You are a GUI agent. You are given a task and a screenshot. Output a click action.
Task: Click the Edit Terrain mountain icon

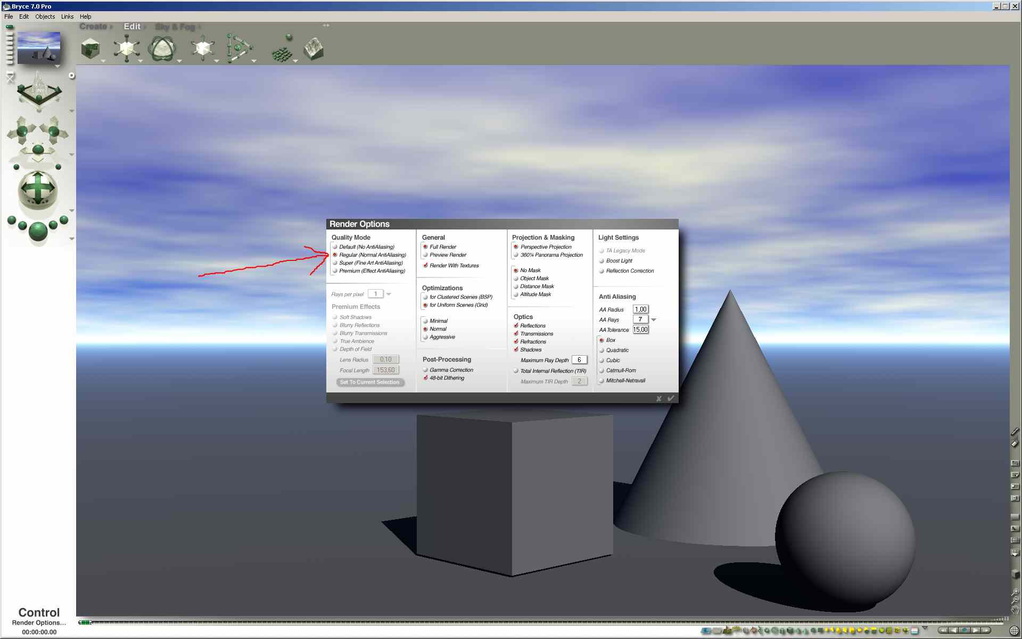pos(314,49)
